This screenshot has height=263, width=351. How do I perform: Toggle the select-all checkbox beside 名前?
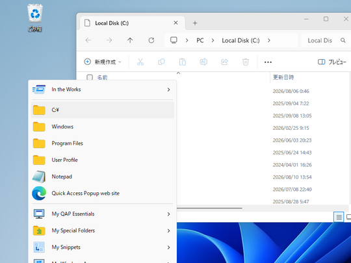pyautogui.click(x=90, y=77)
